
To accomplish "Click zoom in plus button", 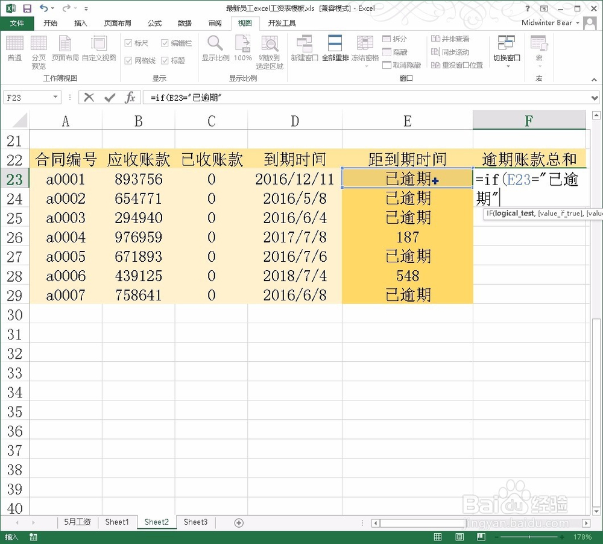I will point(562,537).
